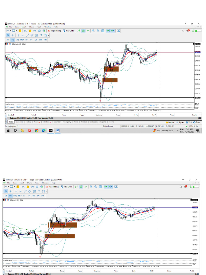Screen dimensions: 206x275
Task: Open Insert menu in lower window
Action: (22, 183)
